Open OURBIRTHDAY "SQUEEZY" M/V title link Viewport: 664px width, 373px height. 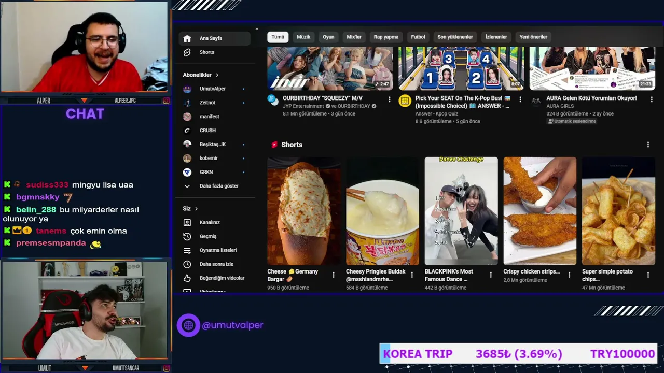[323, 98]
